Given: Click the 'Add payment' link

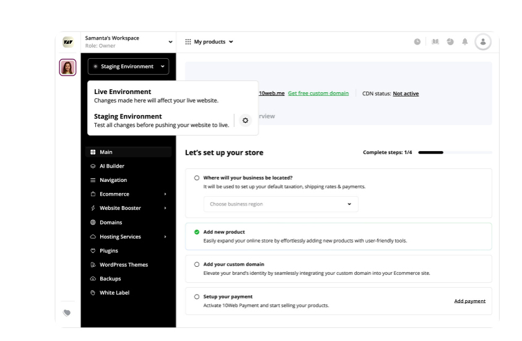Looking at the screenshot, I should pyautogui.click(x=469, y=301).
